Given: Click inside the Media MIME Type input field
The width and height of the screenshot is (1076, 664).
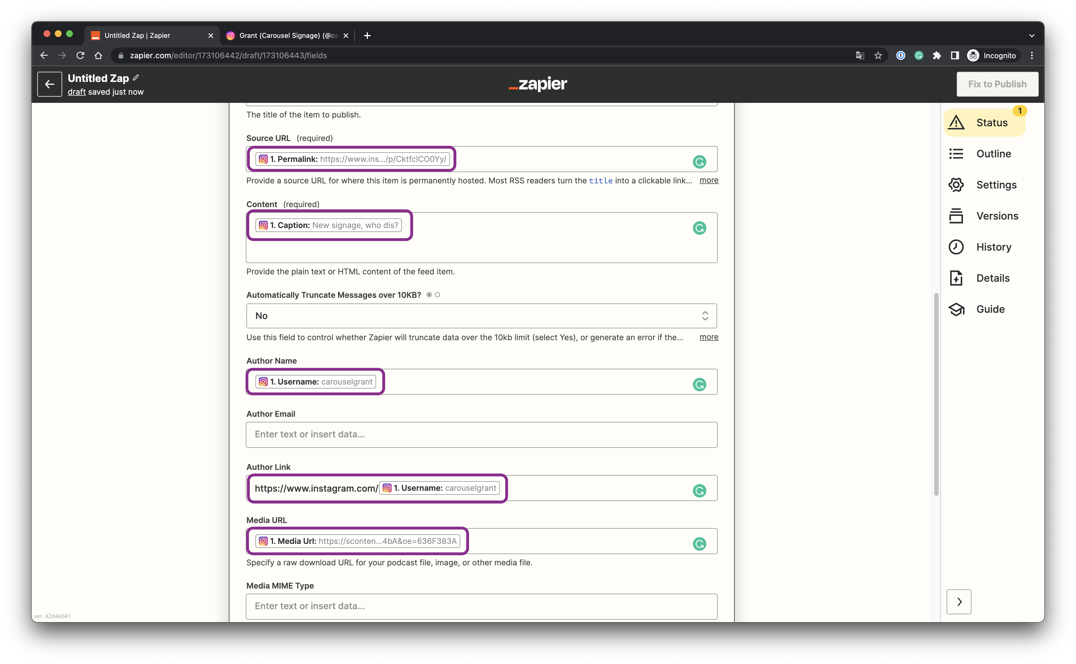Looking at the screenshot, I should coord(481,606).
